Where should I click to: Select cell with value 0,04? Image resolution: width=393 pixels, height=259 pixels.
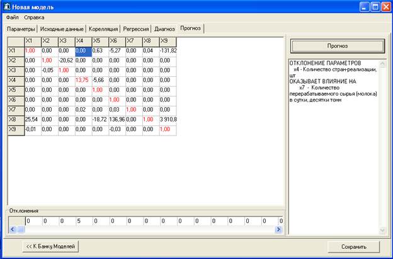click(151, 52)
